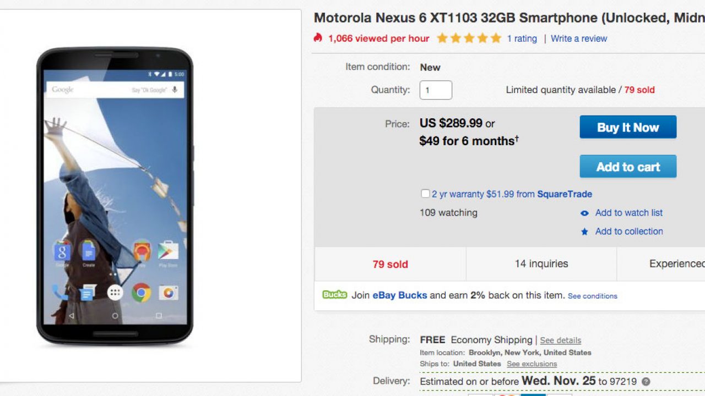Screen dimensions: 705x396
Task: Select the 79 sold tab
Action: 390,264
